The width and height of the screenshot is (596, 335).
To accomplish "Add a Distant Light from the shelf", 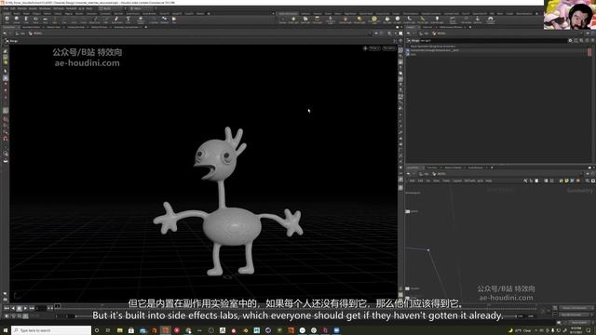I will coord(359,20).
